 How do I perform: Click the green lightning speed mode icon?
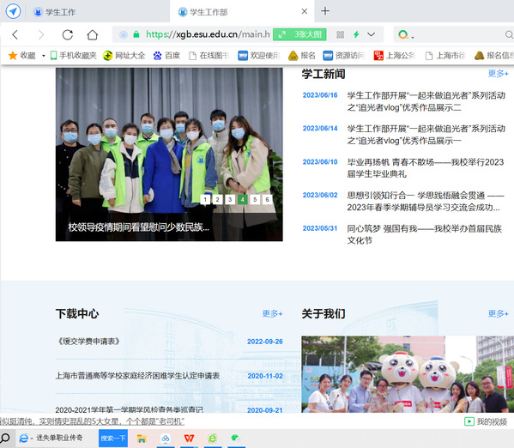click(356, 34)
